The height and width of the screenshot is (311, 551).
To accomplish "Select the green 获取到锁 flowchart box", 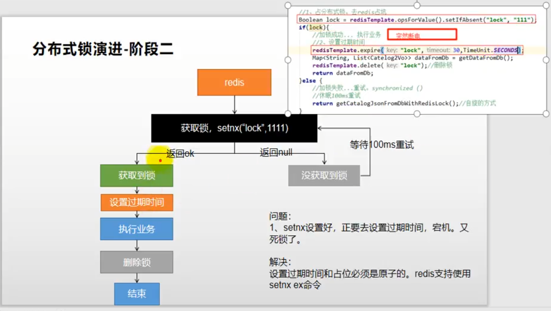I will point(136,176).
